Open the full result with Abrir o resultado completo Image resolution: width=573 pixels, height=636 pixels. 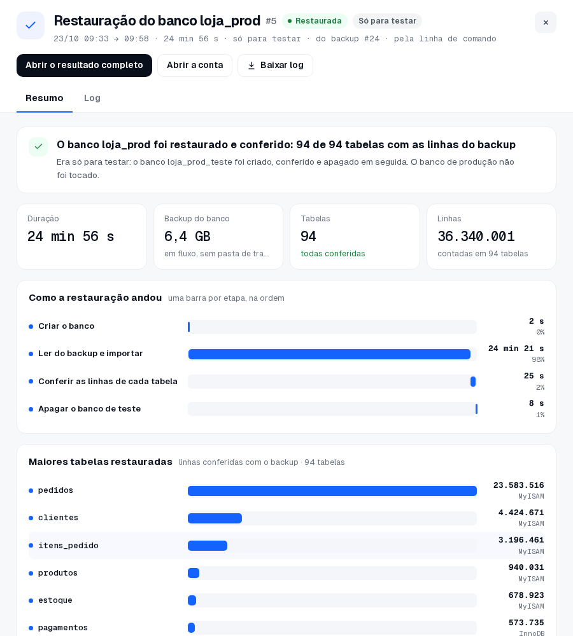[x=85, y=66]
